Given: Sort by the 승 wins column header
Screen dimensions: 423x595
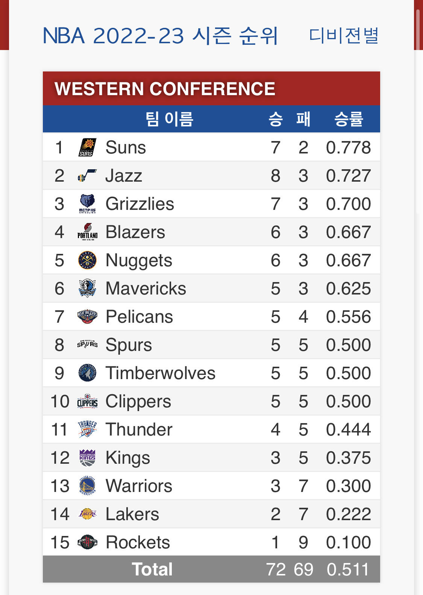Looking at the screenshot, I should pos(275,119).
